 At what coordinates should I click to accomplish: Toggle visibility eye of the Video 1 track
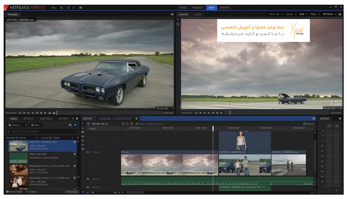88,152
